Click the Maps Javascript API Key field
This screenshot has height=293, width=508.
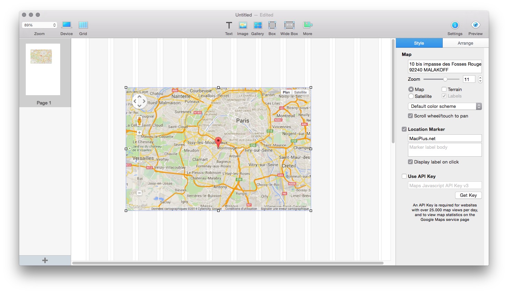pyautogui.click(x=445, y=185)
